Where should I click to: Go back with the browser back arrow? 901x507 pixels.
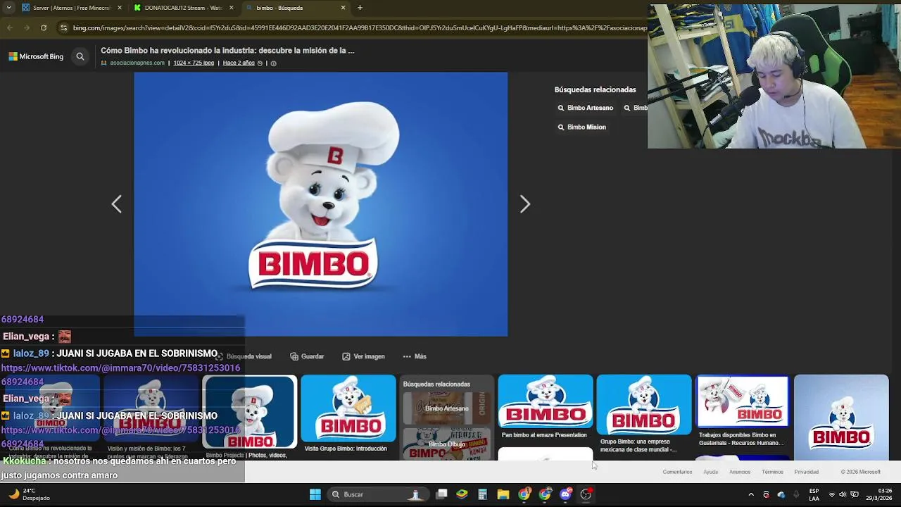[10, 27]
